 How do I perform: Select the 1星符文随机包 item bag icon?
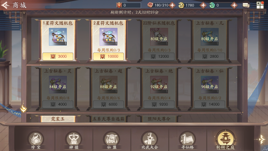point(58,37)
